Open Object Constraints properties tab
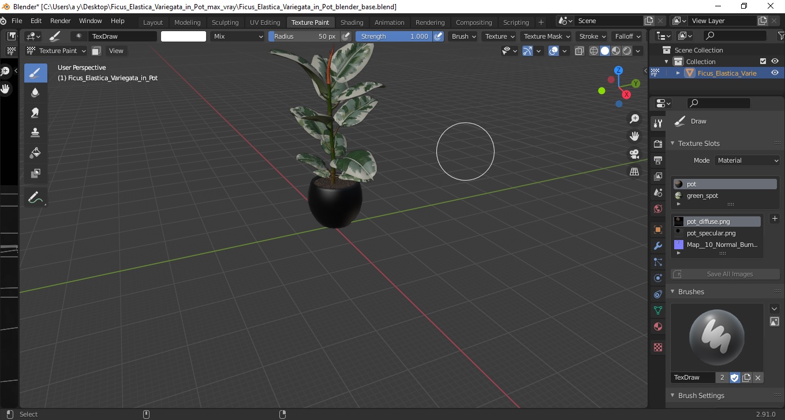 (x=657, y=294)
